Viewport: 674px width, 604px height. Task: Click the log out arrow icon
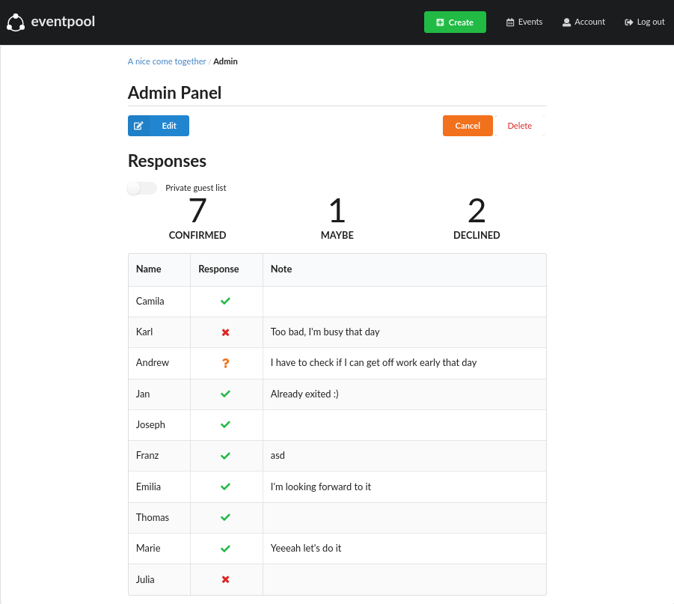click(629, 22)
